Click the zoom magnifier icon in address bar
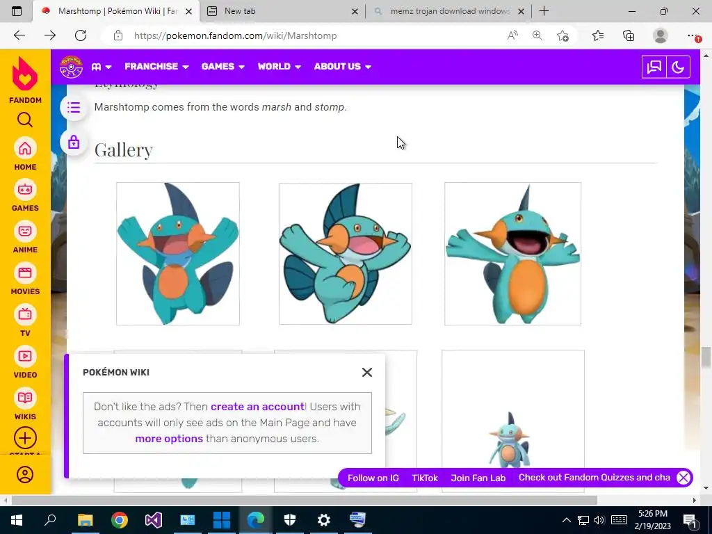Viewport: 712px width, 534px height. point(537,35)
